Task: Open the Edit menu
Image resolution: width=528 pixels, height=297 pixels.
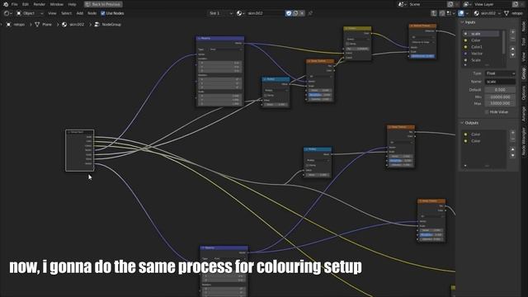Action: tap(26, 4)
